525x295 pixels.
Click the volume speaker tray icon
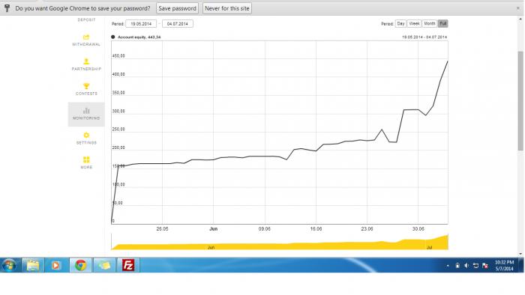466,266
